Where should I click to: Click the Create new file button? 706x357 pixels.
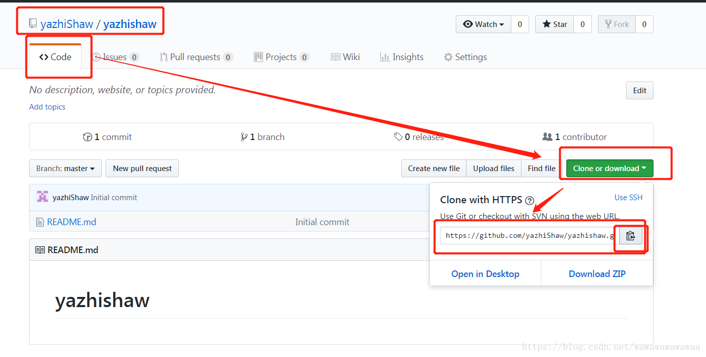pos(434,169)
